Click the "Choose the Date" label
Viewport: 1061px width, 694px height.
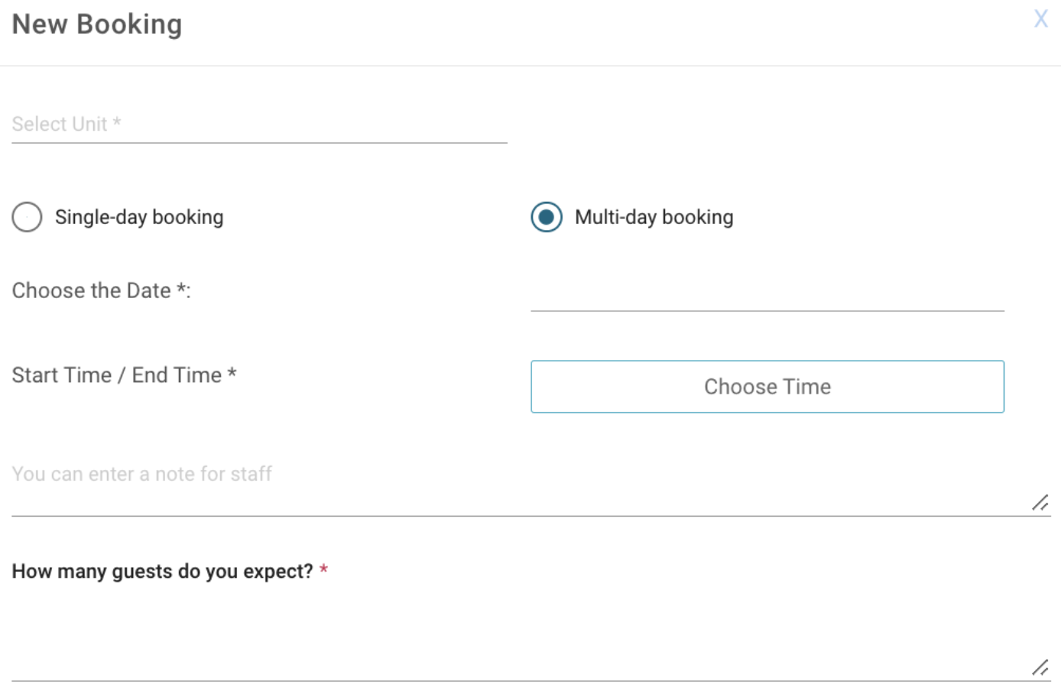tap(92, 290)
